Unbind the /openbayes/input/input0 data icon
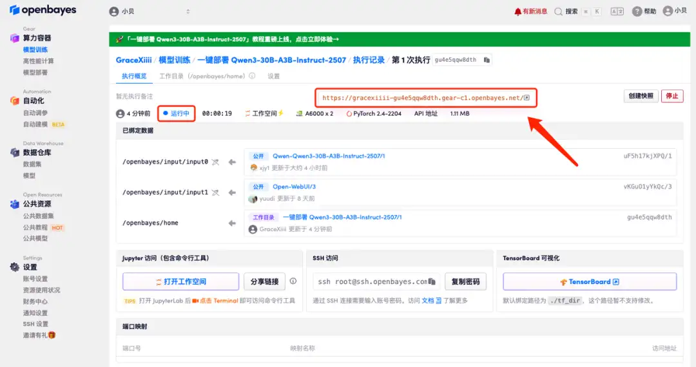 click(215, 162)
